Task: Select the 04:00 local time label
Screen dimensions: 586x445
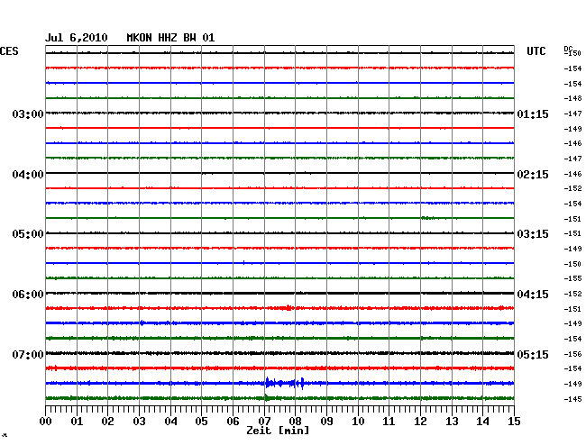Action: click(x=28, y=175)
